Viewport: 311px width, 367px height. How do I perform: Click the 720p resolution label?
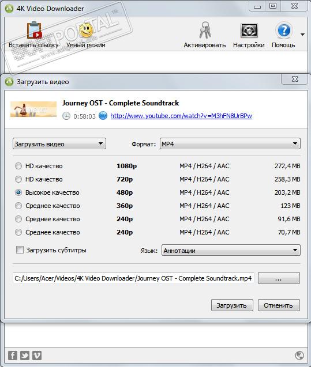125,179
